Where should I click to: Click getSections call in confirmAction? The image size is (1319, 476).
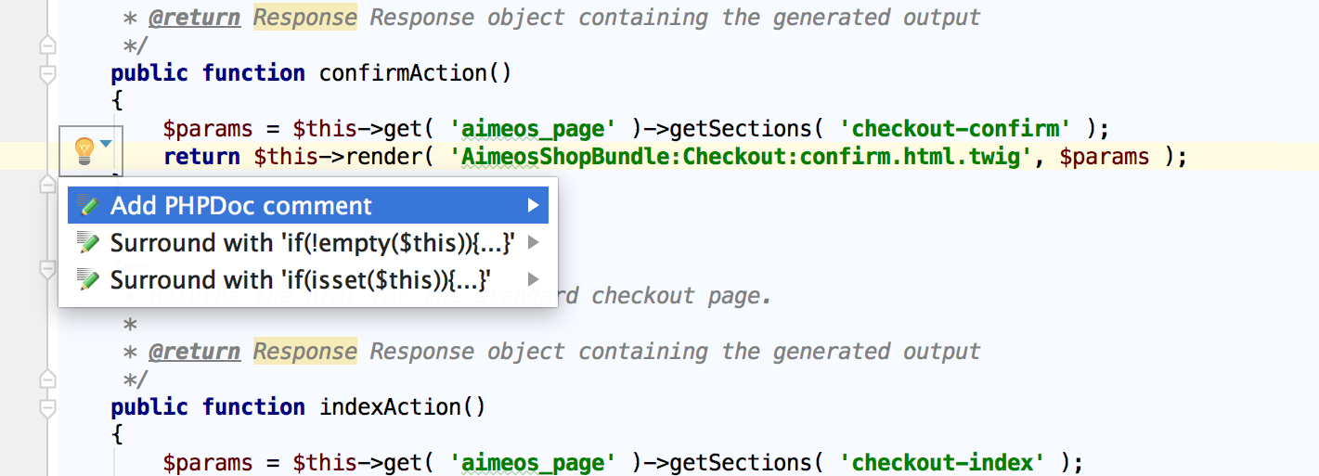click(x=741, y=129)
